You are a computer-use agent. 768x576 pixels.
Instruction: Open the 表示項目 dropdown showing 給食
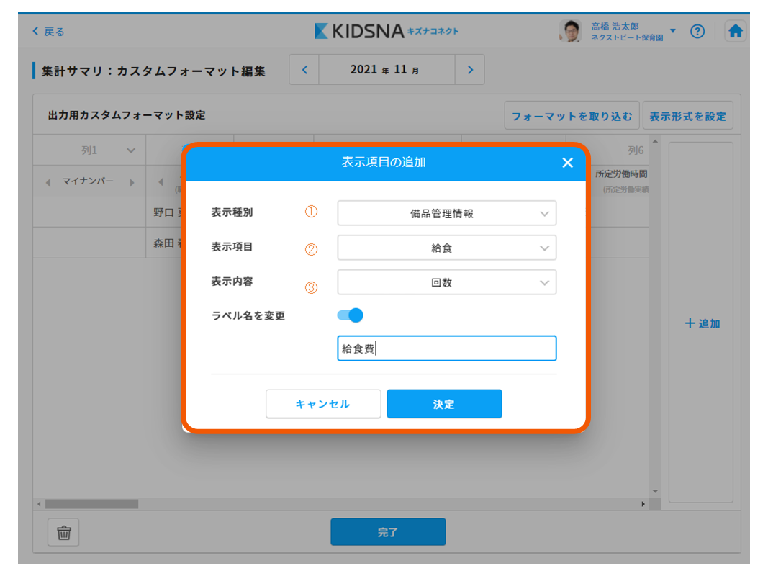point(446,248)
